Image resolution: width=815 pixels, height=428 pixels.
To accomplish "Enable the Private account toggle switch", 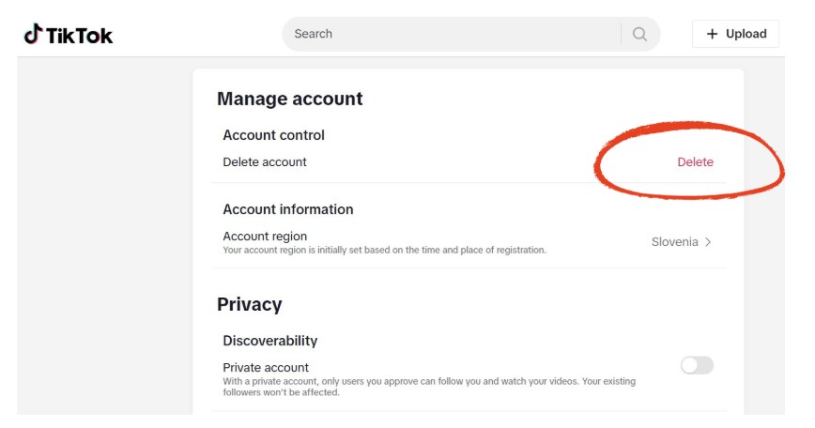I will point(697,366).
